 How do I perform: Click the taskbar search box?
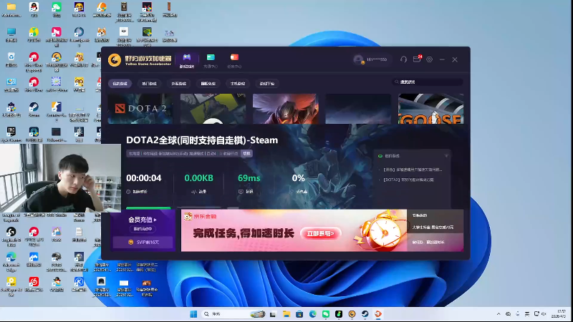233,314
